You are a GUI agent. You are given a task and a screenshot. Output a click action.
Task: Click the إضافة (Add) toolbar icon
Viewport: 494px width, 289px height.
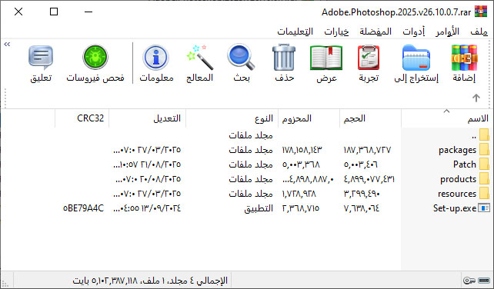(x=464, y=58)
